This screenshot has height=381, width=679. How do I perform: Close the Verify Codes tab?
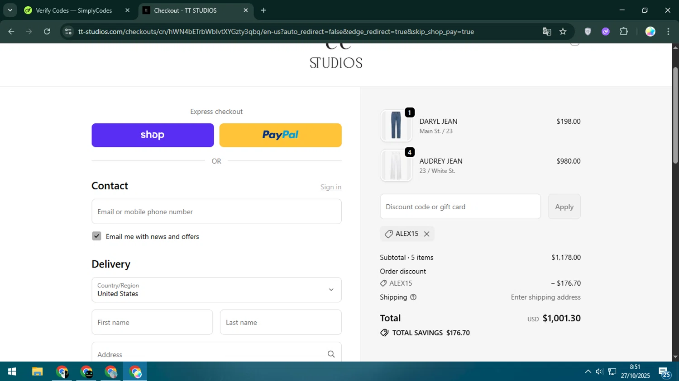127,10
